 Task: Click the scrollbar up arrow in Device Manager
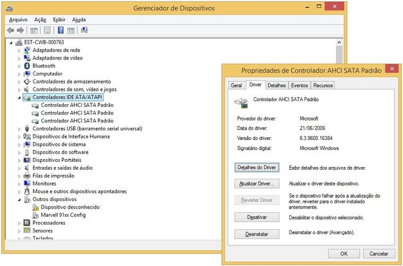pyautogui.click(x=339, y=43)
